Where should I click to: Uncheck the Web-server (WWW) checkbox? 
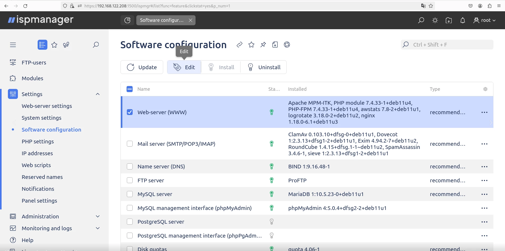click(130, 112)
